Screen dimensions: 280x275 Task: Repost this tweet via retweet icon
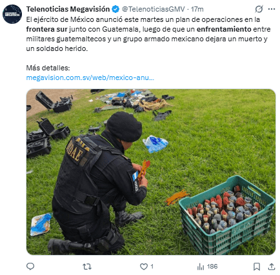point(87,267)
